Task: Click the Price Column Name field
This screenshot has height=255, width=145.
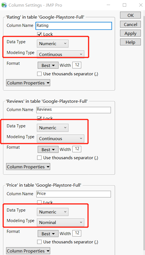Action: click(73, 194)
